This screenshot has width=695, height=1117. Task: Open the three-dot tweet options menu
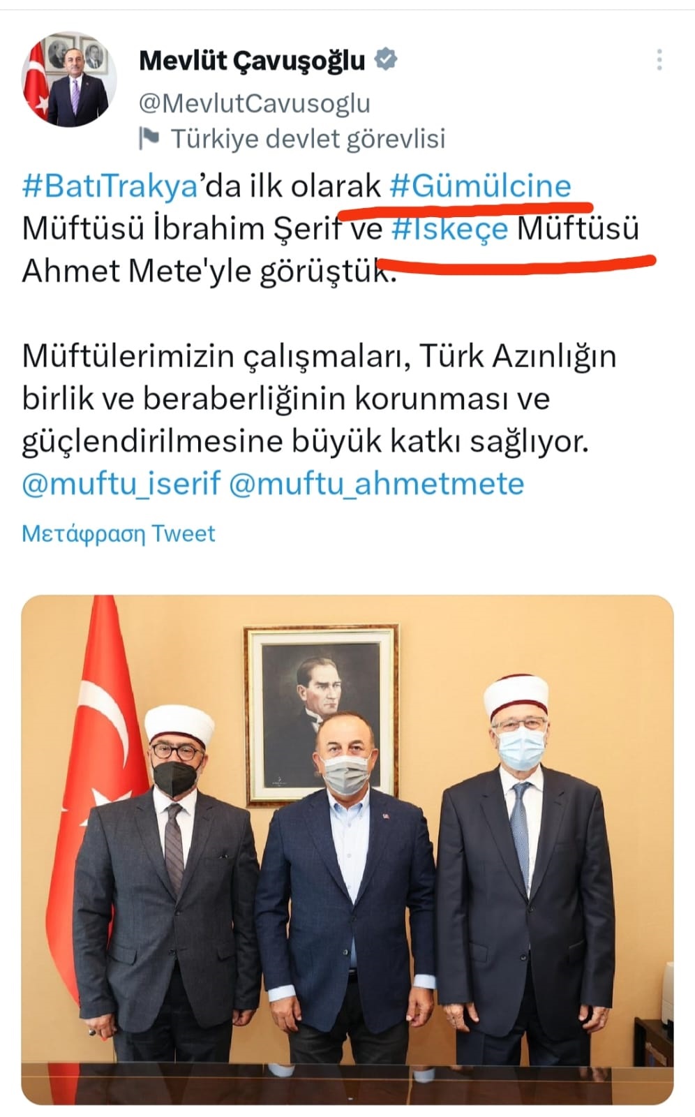[659, 60]
